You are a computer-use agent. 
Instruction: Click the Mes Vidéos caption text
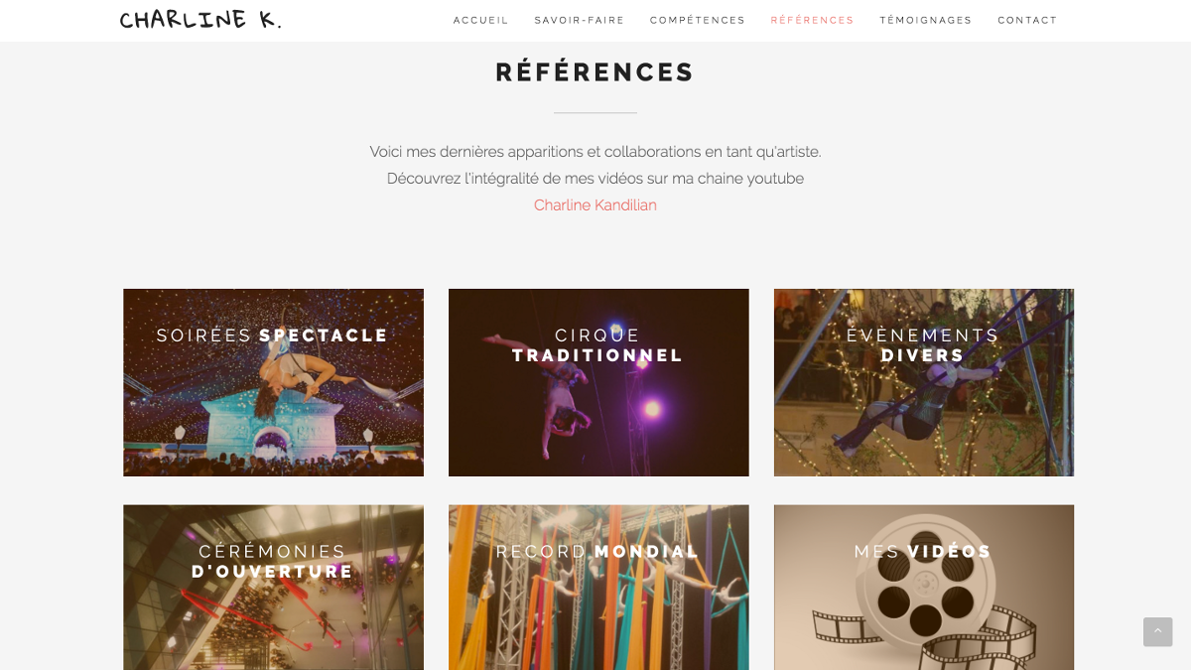coord(923,552)
